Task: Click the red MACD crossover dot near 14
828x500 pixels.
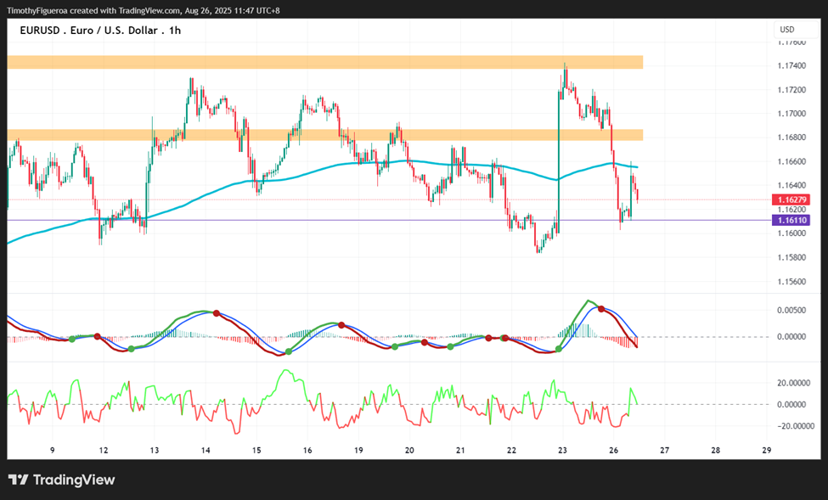Action: (217, 313)
